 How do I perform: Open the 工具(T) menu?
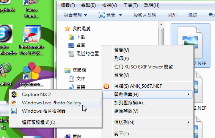tap(130, 5)
